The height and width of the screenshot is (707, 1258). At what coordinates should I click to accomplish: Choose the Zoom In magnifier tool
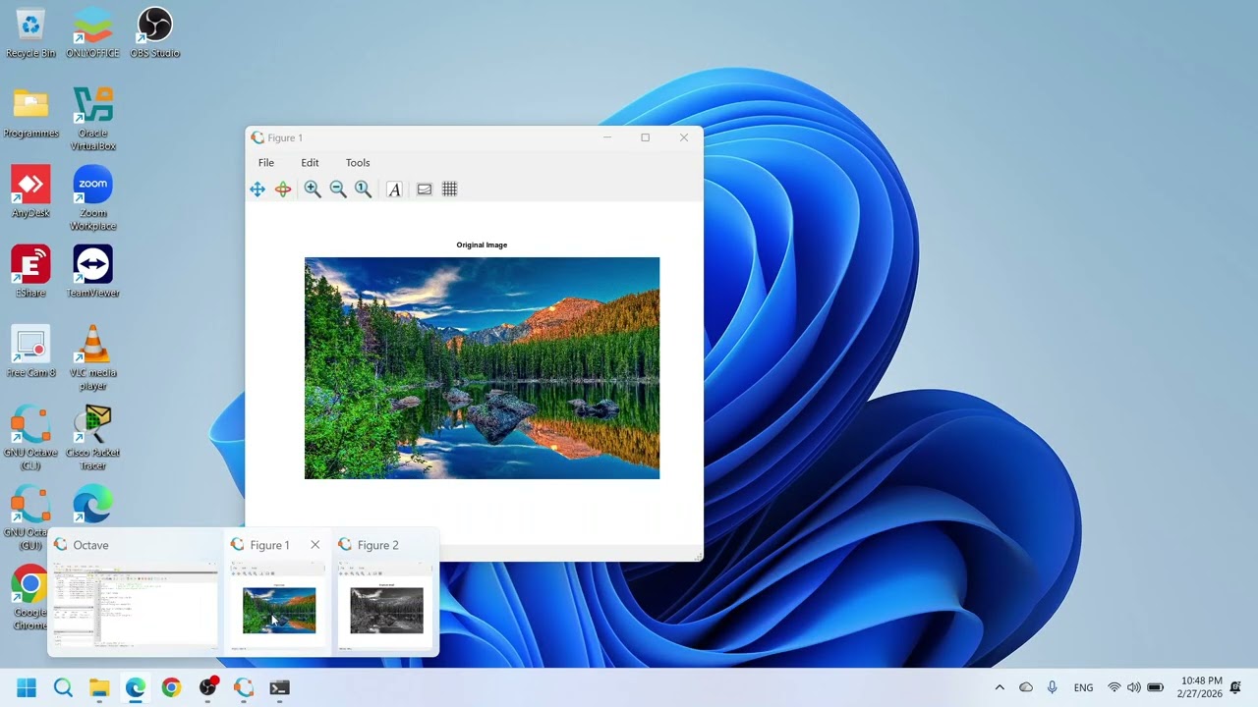313,190
